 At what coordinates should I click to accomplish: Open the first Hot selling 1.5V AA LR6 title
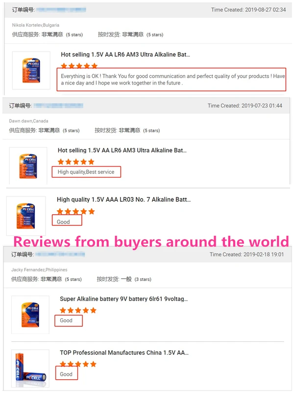point(125,55)
